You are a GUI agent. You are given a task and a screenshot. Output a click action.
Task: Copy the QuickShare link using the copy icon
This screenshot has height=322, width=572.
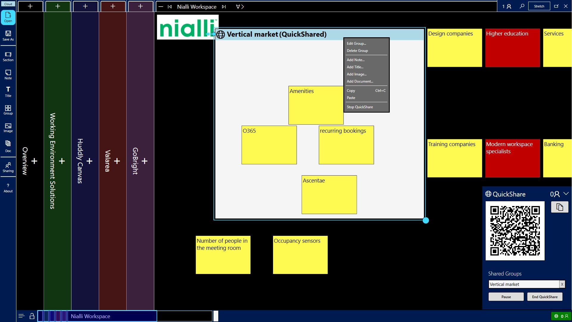point(559,207)
